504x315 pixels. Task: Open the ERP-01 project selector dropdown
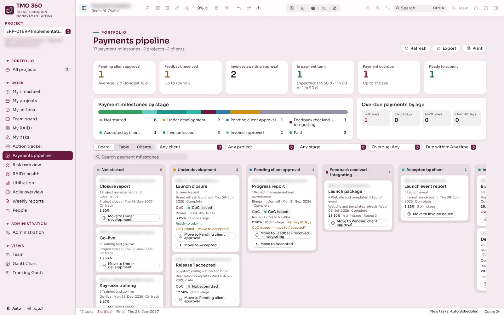pos(37,31)
